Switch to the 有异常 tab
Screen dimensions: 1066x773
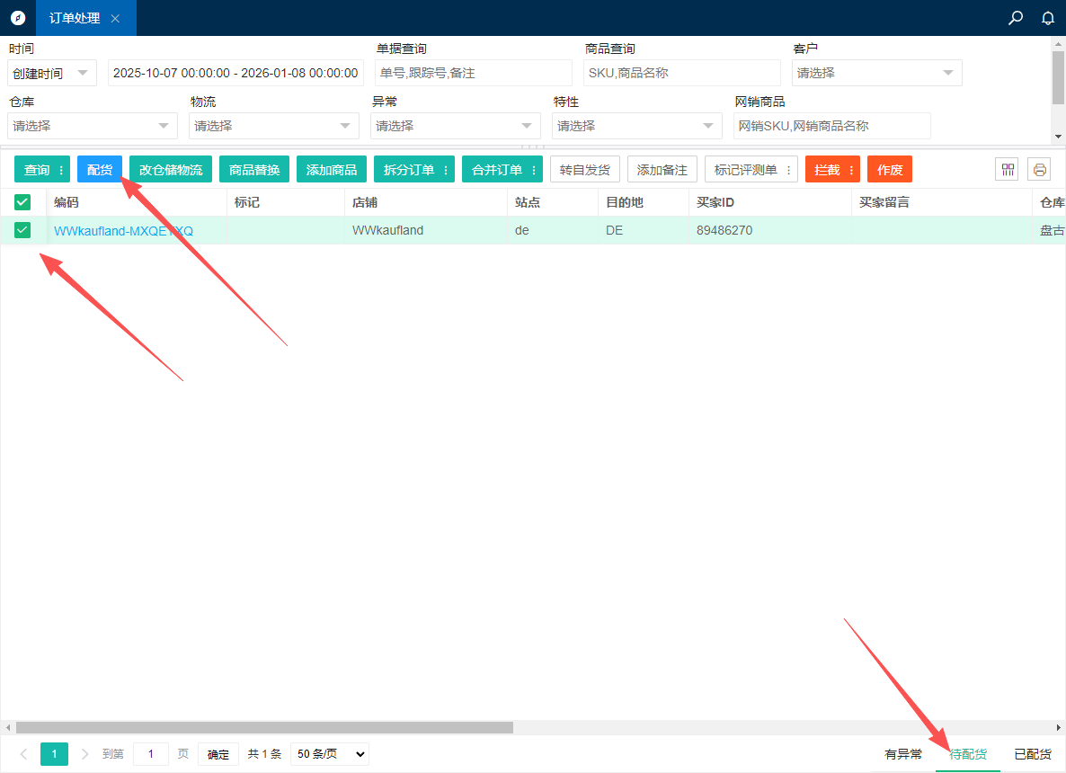(x=903, y=754)
